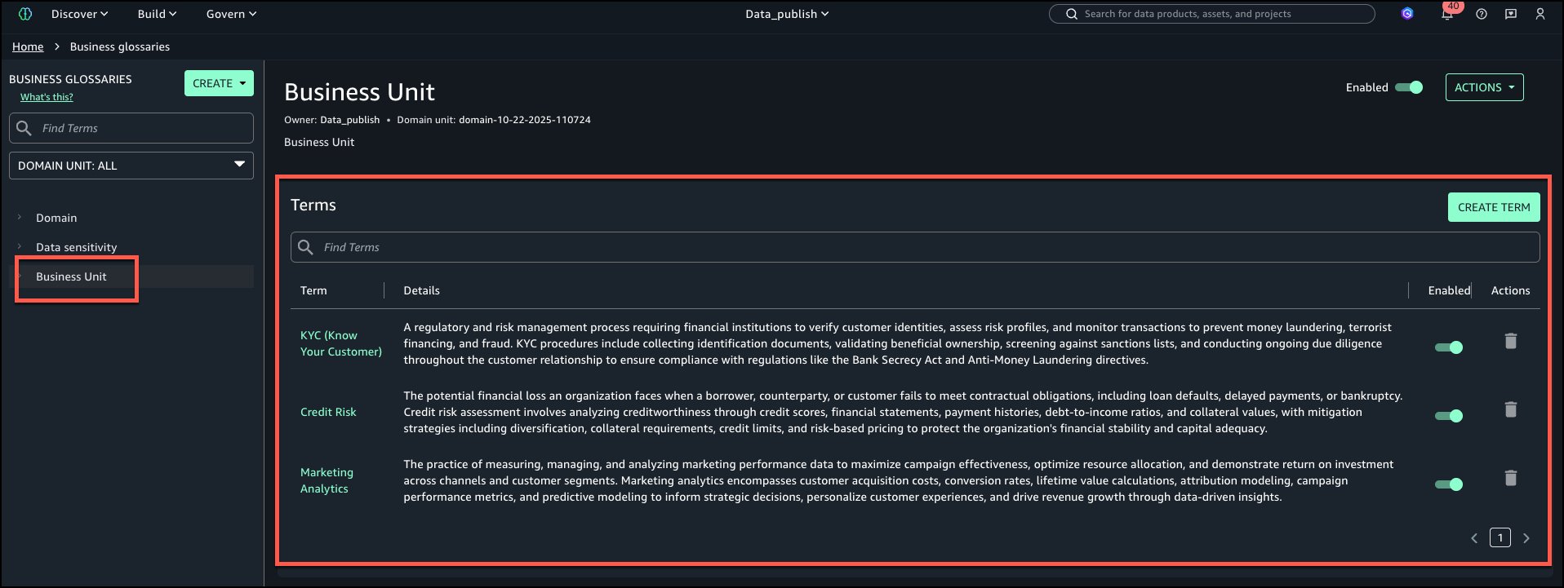1564x588 pixels.
Task: Open the ACTIONS dropdown
Action: click(x=1484, y=87)
